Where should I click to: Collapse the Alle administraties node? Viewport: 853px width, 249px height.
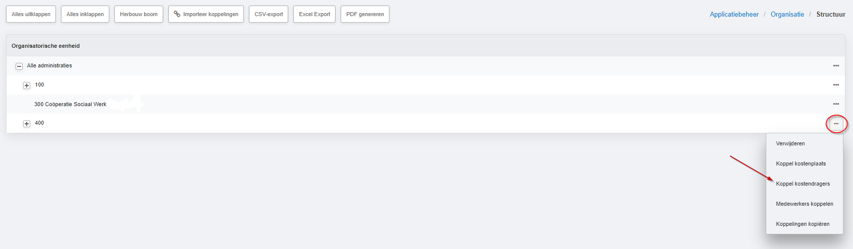tap(19, 66)
